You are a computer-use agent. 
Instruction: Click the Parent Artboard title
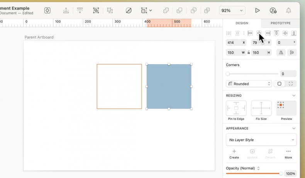39,37
